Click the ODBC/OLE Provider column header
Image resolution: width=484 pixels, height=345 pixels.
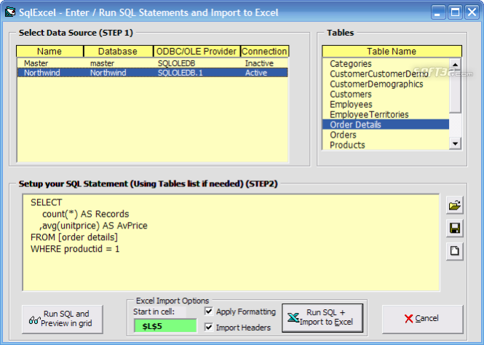(x=197, y=51)
